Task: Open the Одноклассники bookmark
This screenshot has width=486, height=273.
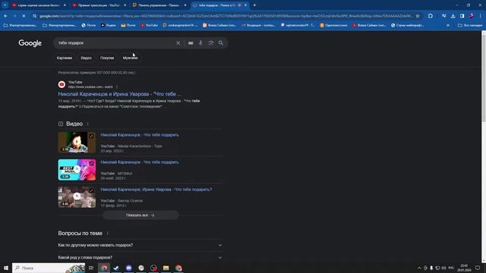Action: (333, 25)
